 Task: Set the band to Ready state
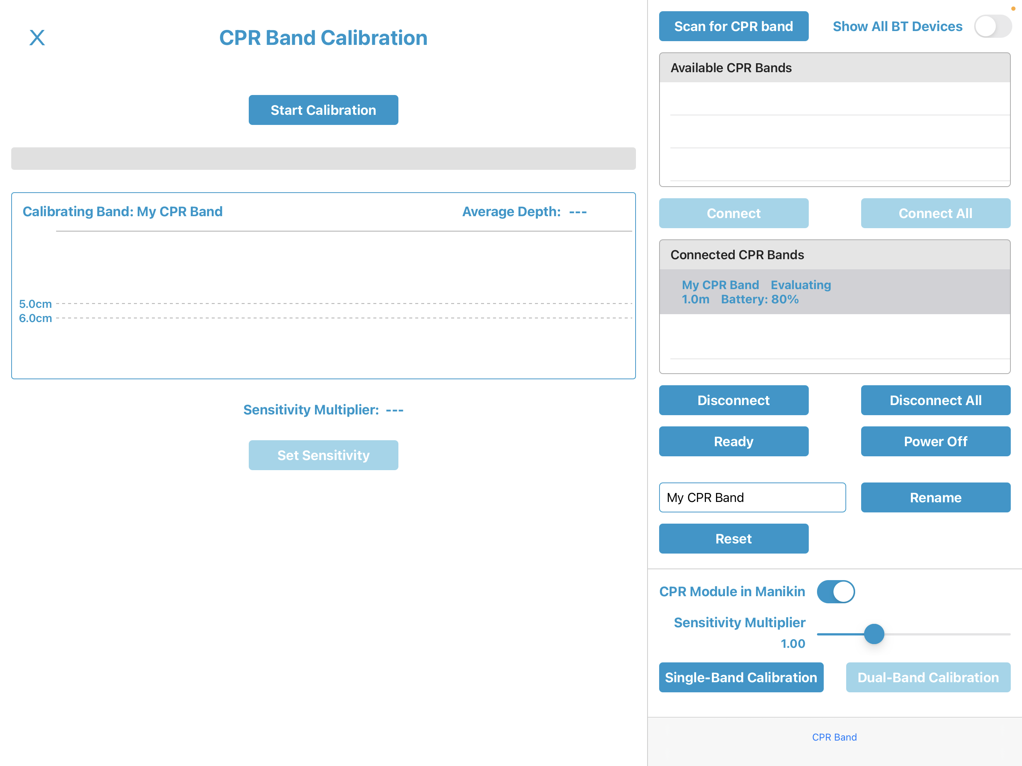733,441
